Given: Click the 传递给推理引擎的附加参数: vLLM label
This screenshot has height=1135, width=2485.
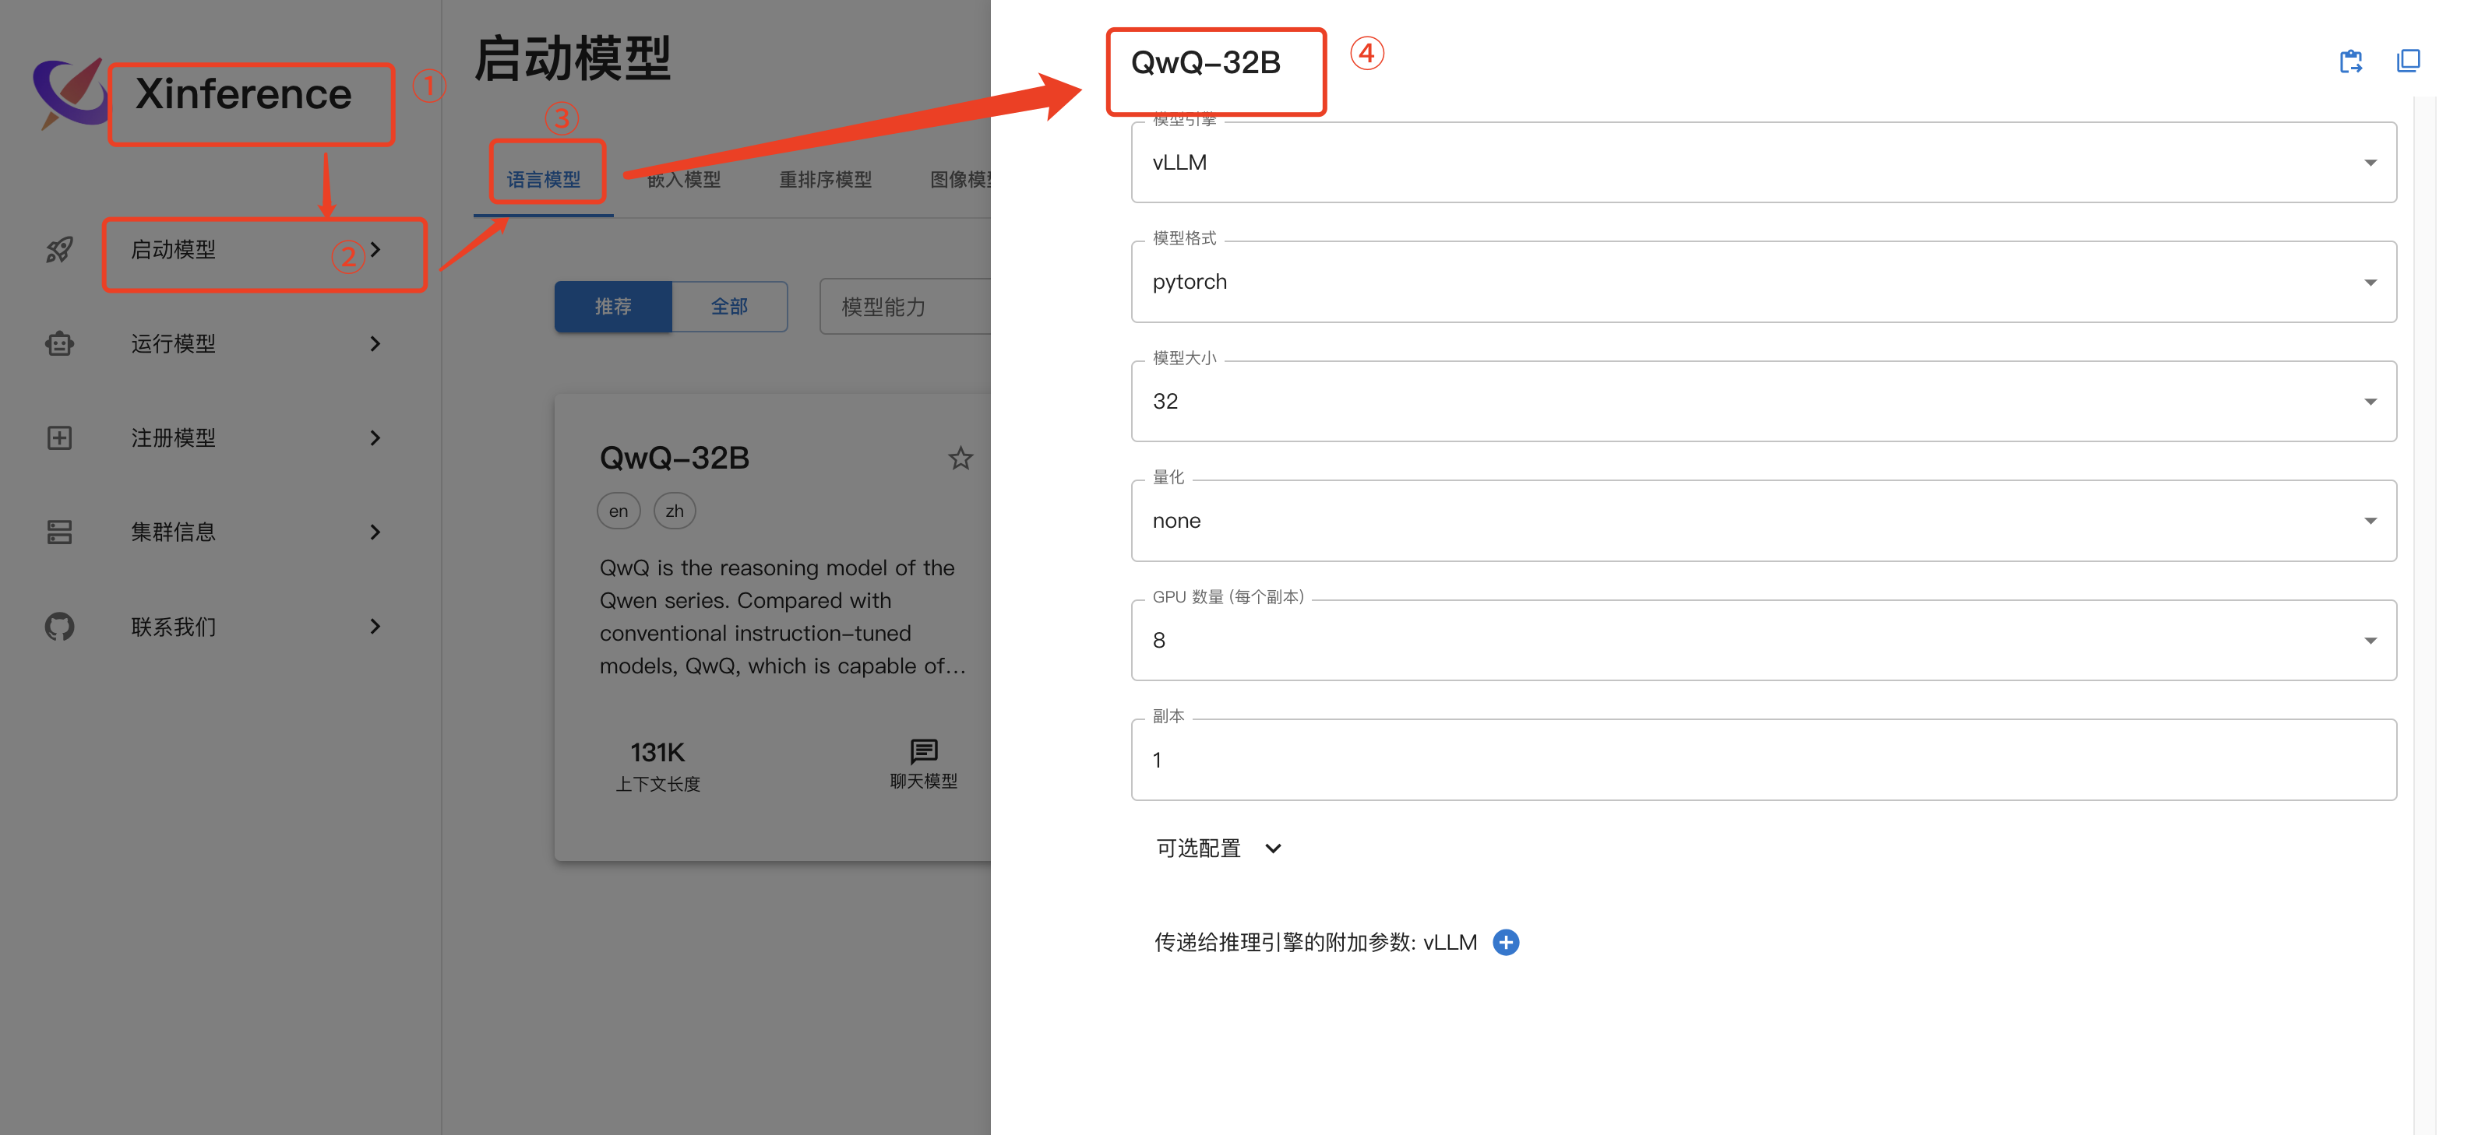Looking at the screenshot, I should click(1316, 942).
